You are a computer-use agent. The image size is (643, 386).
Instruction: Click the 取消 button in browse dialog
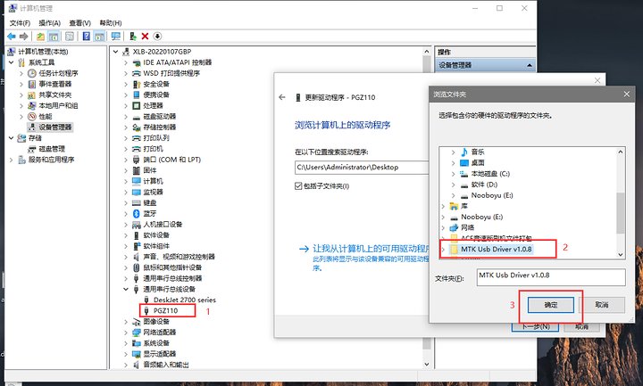pyautogui.click(x=602, y=305)
